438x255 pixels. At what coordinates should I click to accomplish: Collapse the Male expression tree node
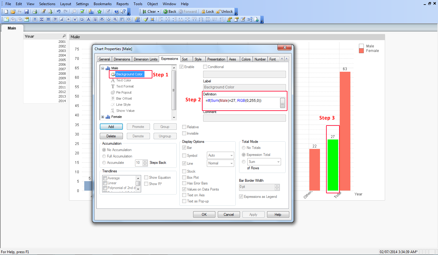click(103, 68)
